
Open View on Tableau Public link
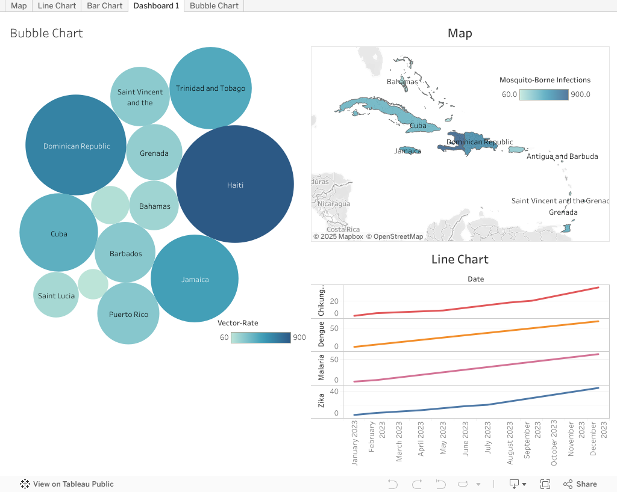tap(73, 484)
